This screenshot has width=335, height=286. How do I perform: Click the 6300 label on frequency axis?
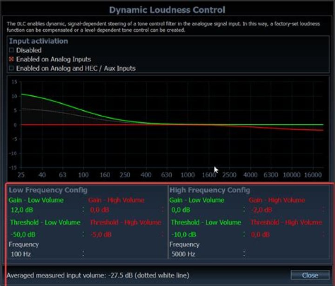pyautogui.click(x=271, y=175)
